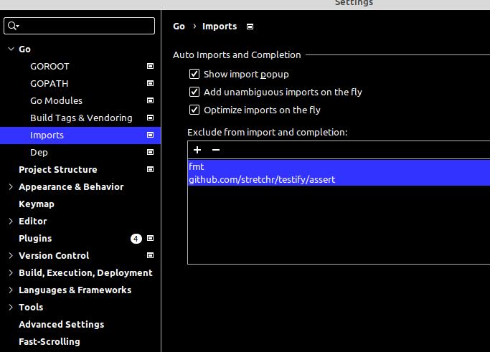Expand the Editor settings node
This screenshot has height=352, width=490.
pyautogui.click(x=11, y=221)
